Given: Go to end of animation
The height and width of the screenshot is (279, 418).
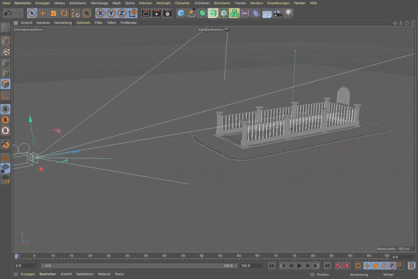Looking at the screenshot, I should 327,266.
